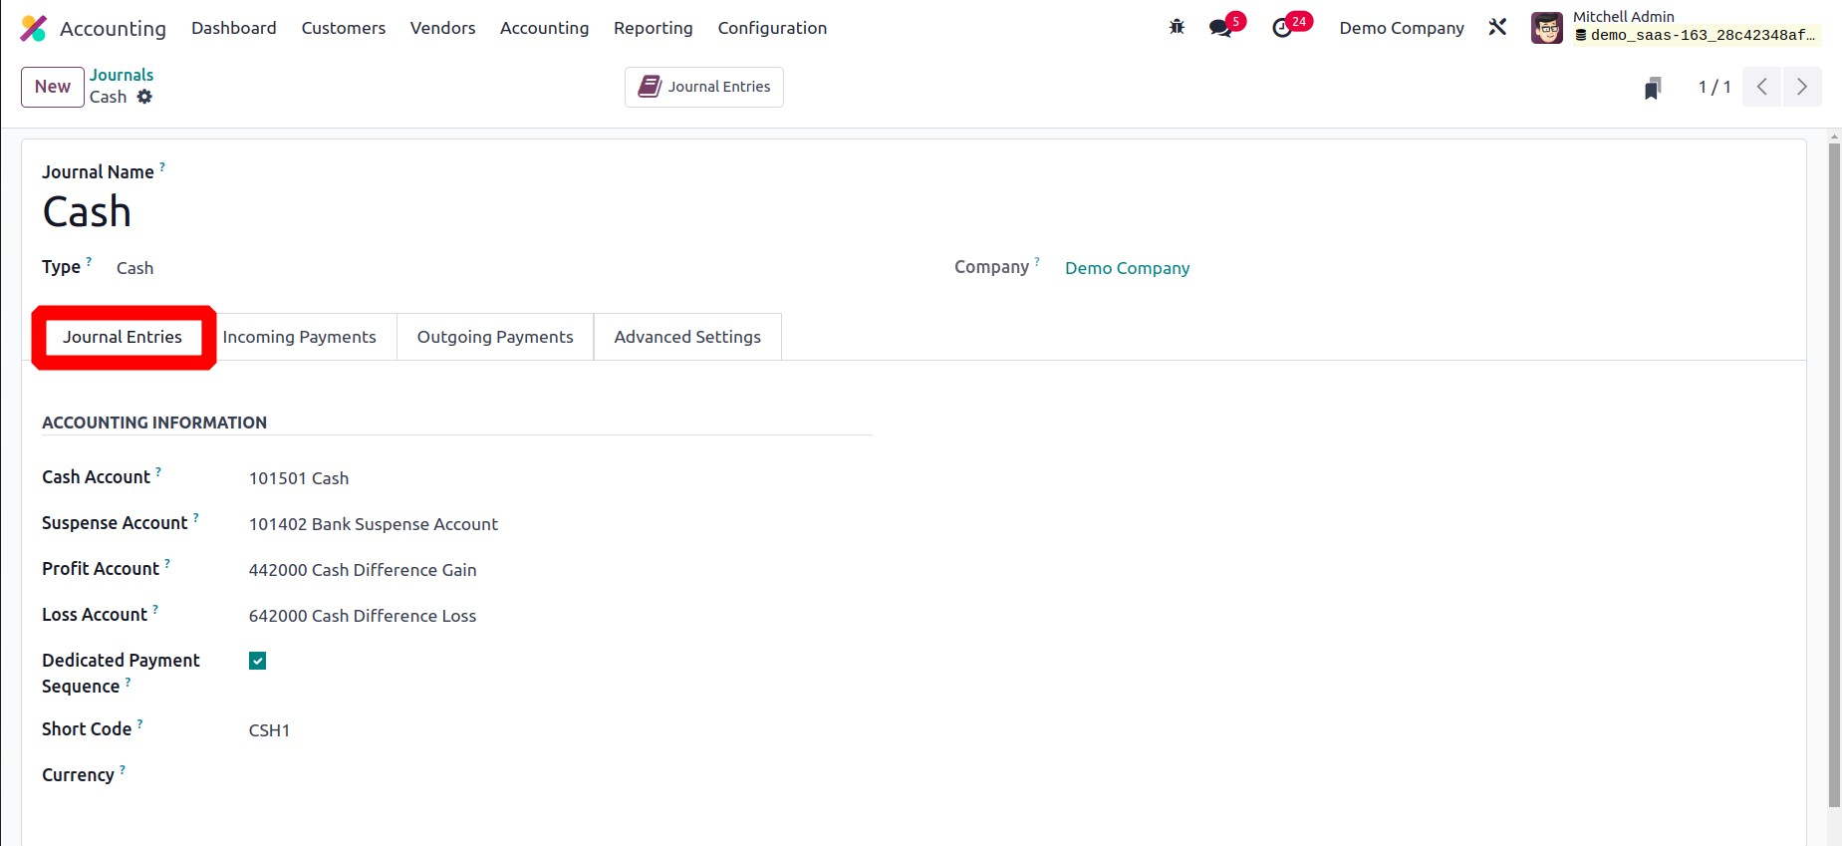Screen dimensions: 1842x846
Task: Go to previous record arrow
Action: coord(1761,87)
